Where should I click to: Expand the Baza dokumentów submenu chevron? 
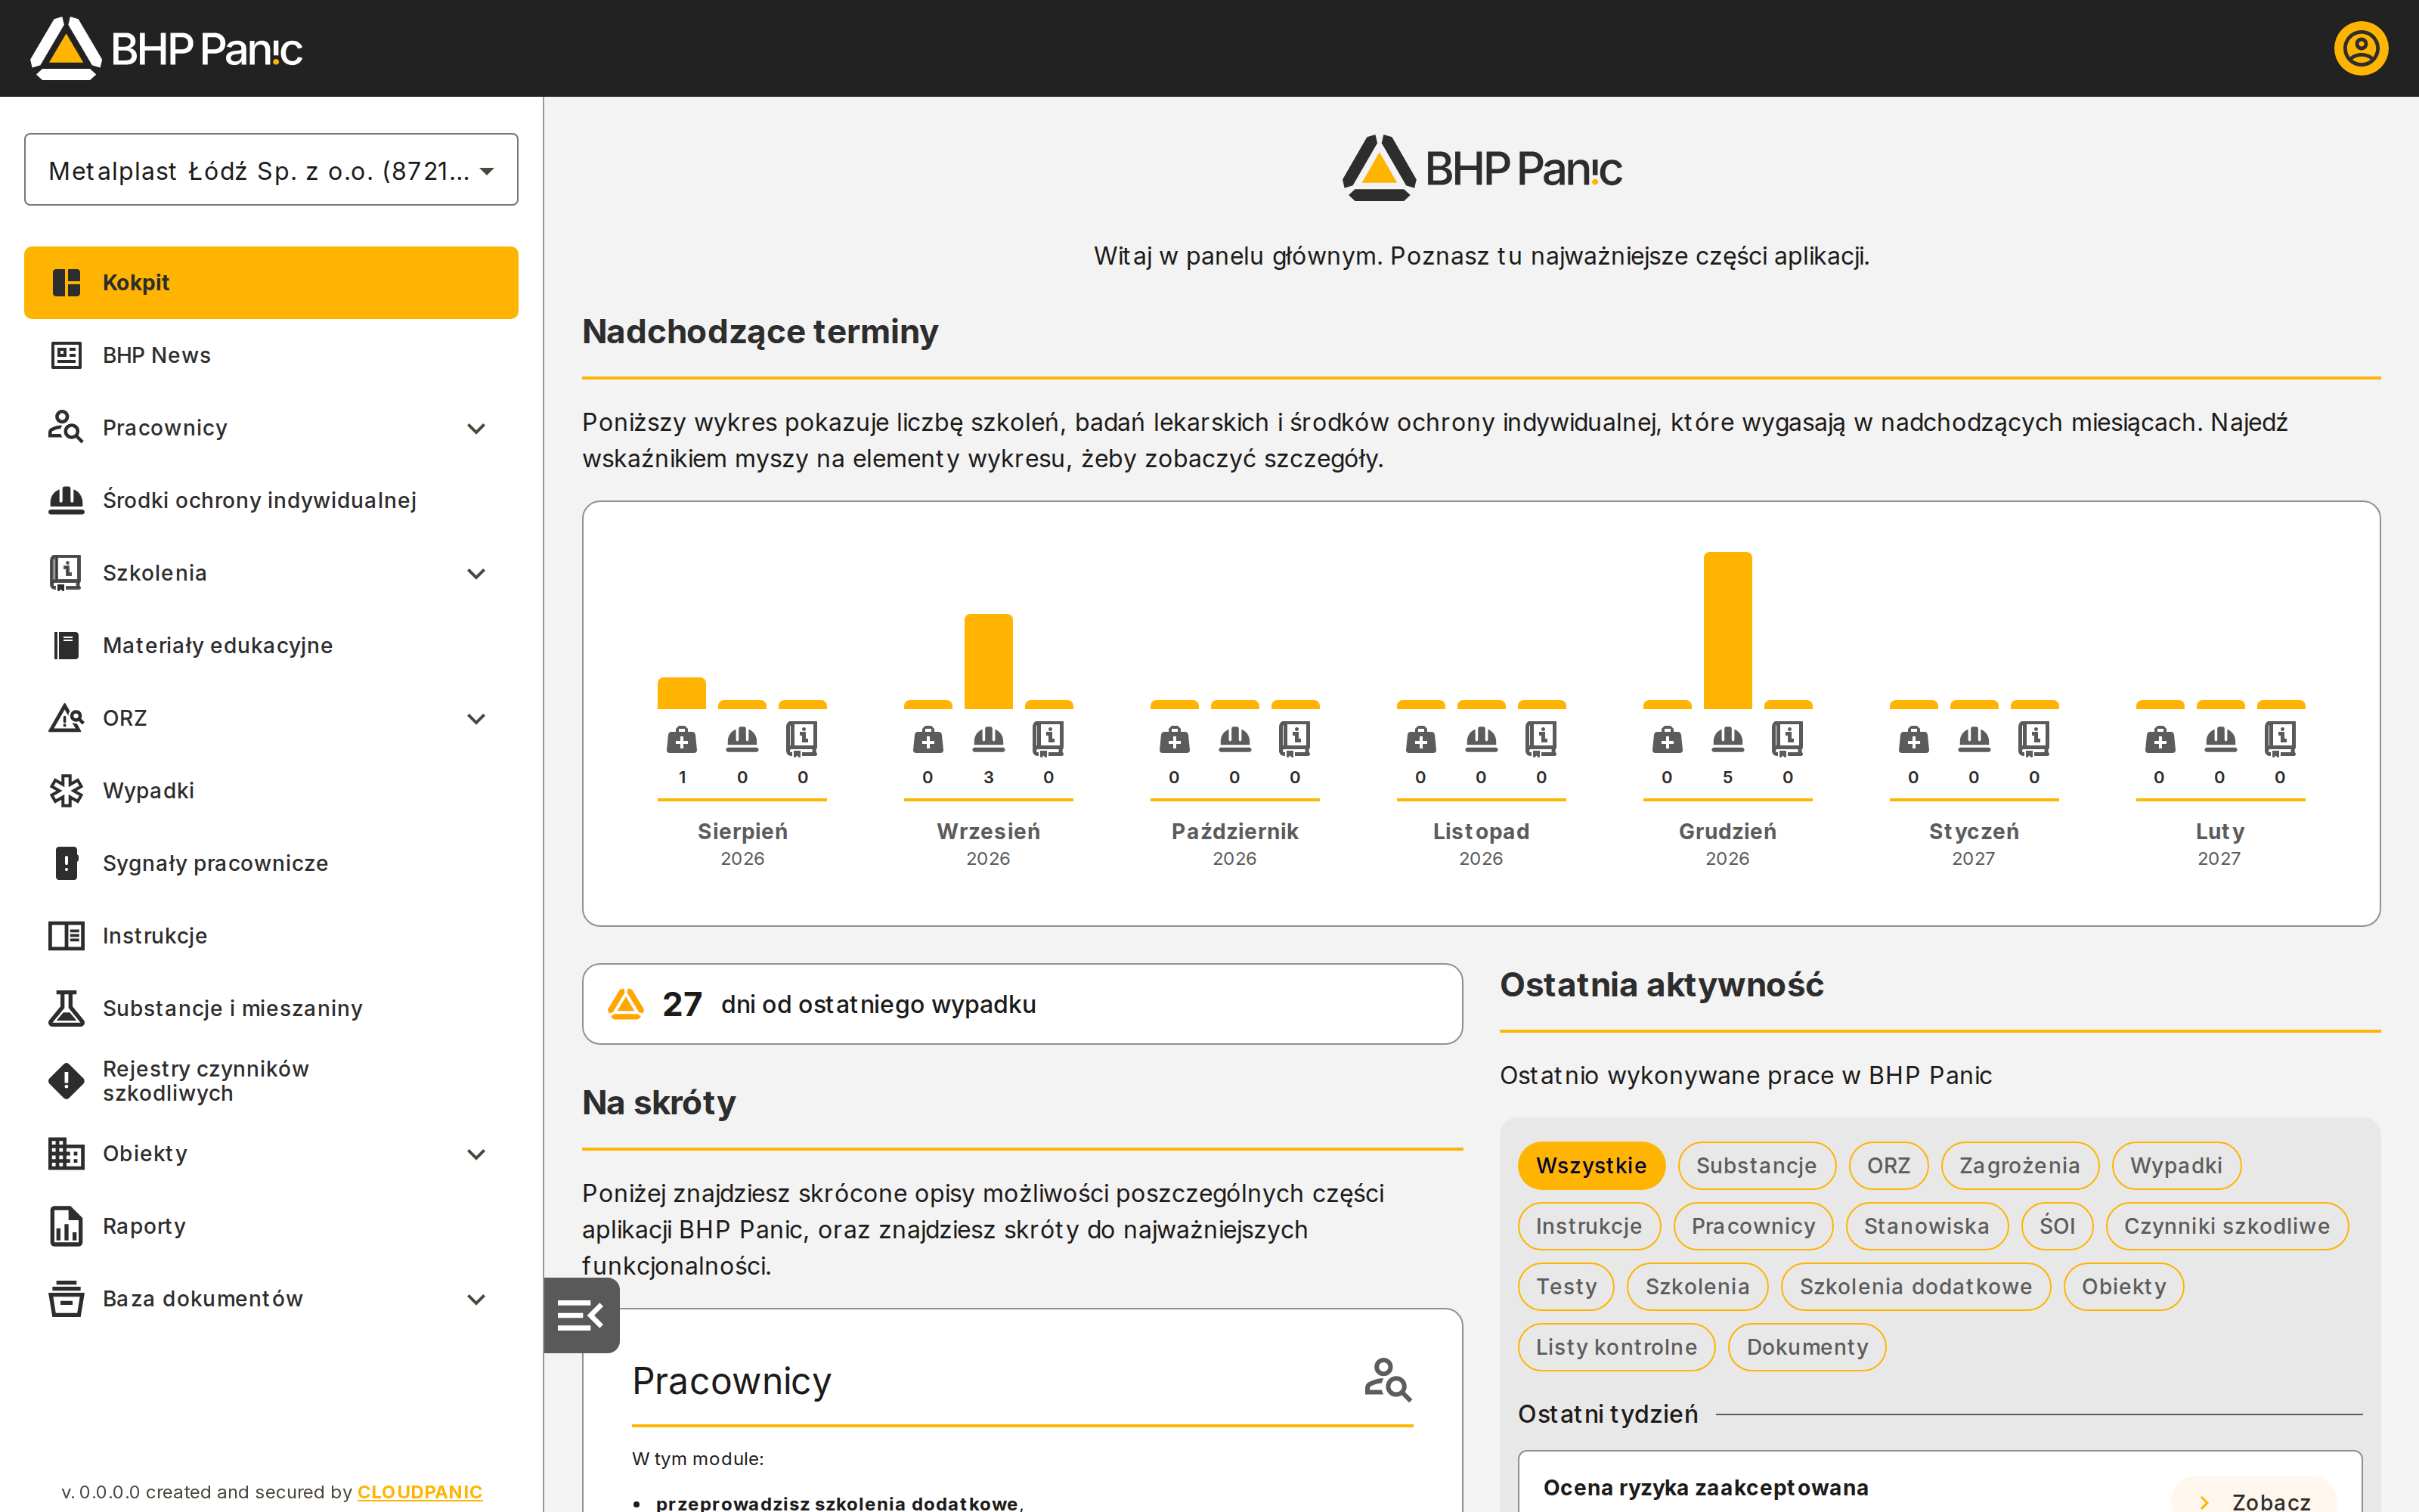(x=477, y=1299)
